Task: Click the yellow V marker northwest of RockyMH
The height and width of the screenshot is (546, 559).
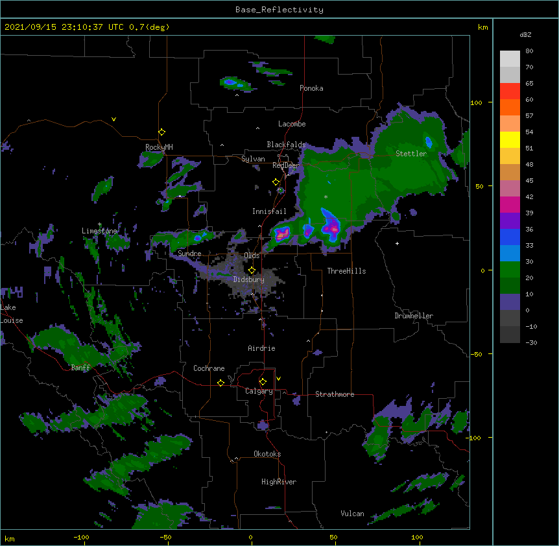Action: (113, 119)
